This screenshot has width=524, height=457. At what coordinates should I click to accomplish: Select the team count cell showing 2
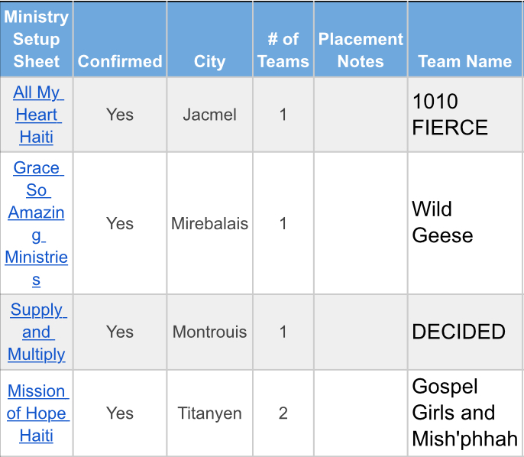[283, 413]
